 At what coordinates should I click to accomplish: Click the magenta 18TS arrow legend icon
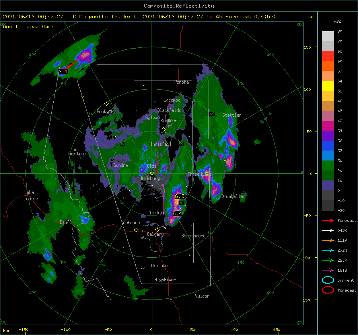(328, 270)
